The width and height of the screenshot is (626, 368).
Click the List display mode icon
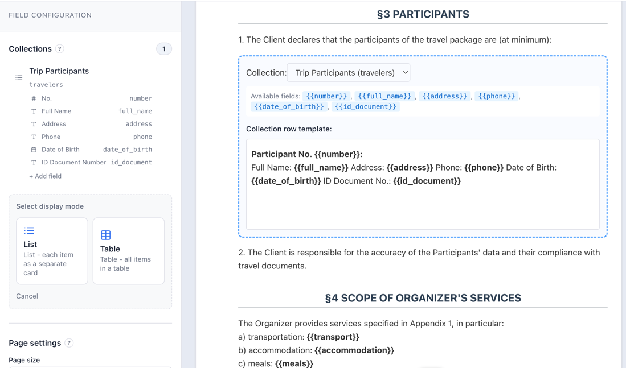tap(29, 230)
